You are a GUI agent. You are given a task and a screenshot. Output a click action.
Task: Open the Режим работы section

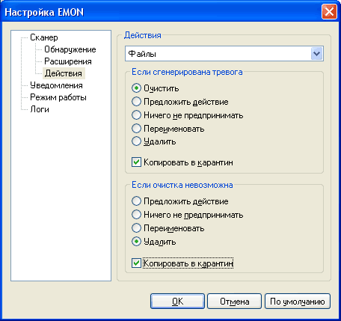(58, 97)
